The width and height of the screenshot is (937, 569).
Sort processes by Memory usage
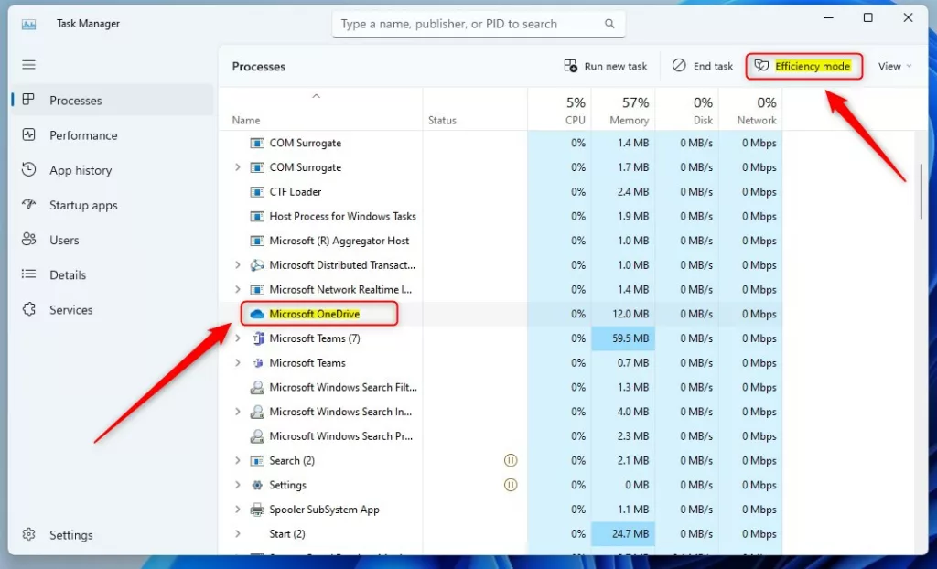623,109
